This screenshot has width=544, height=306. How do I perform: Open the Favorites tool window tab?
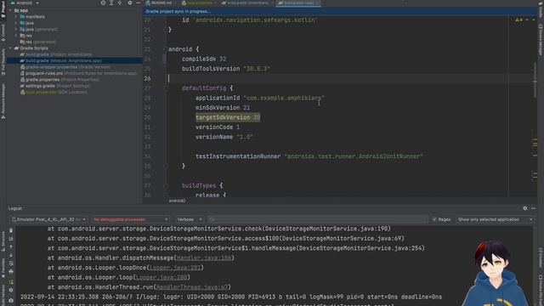click(3, 269)
